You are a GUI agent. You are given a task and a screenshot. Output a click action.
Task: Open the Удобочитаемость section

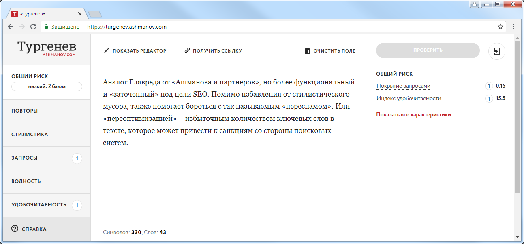tap(47, 205)
